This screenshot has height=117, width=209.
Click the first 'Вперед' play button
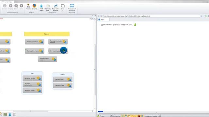10,6
